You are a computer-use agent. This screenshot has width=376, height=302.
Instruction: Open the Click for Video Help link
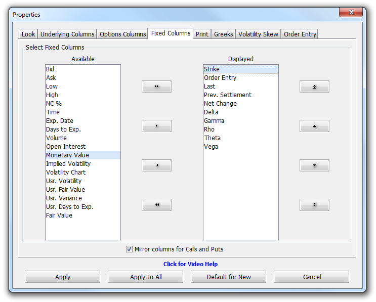click(190, 264)
